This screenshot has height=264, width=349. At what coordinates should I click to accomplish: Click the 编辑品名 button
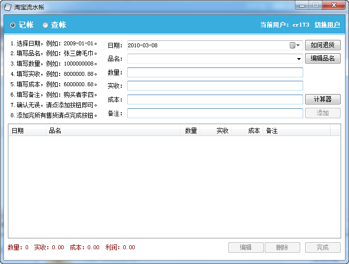pos(322,59)
